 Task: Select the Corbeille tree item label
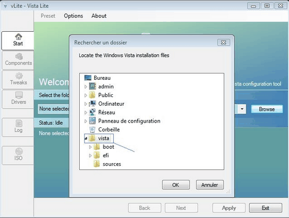[109, 130]
